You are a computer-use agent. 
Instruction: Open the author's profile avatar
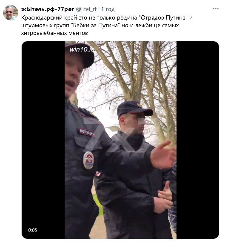tap(11, 13)
